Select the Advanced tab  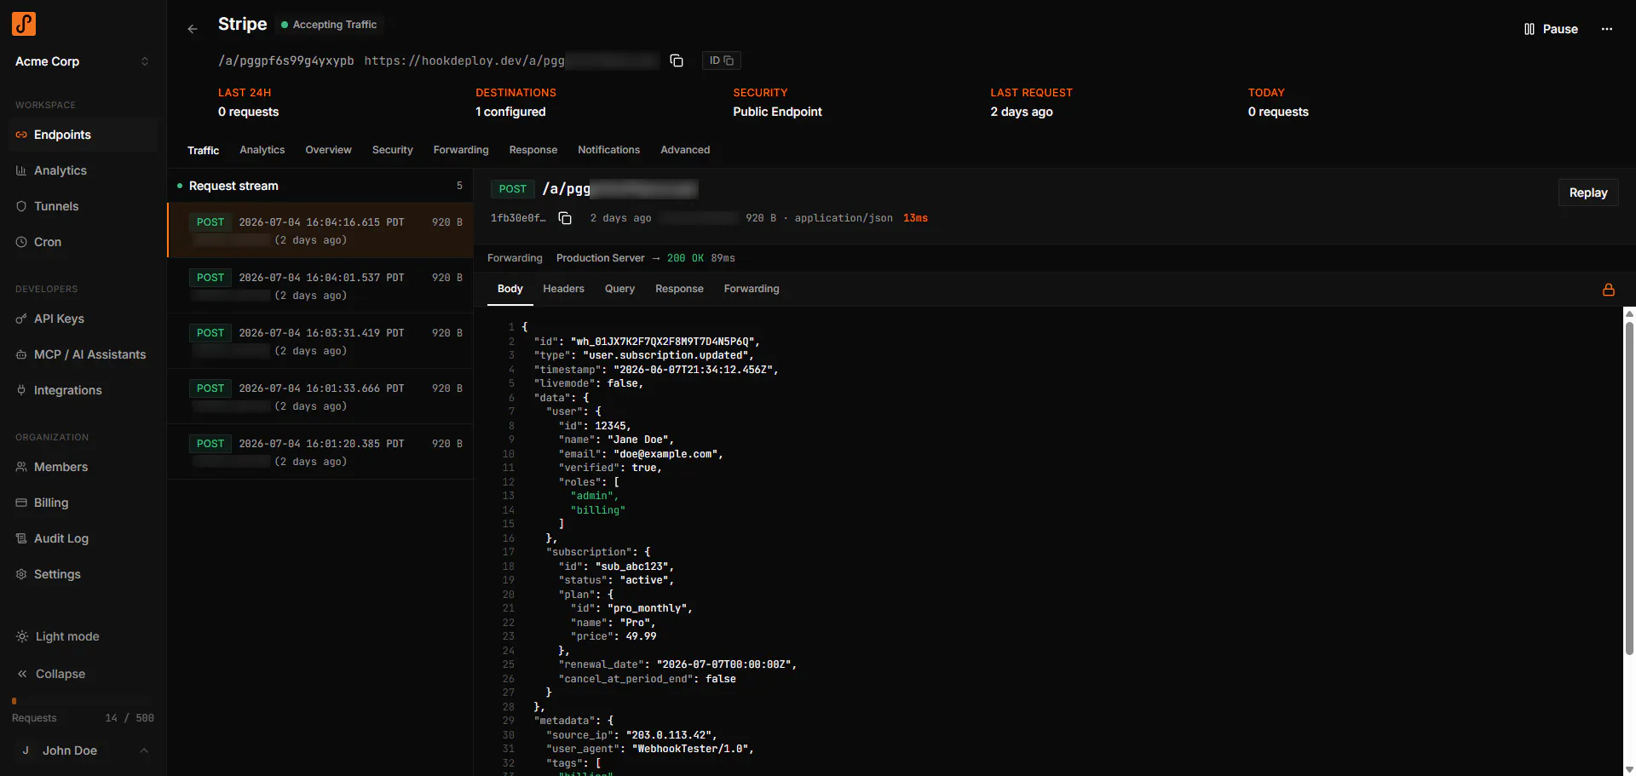[685, 150]
